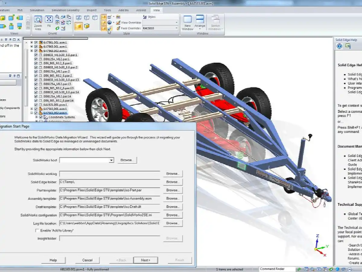The width and height of the screenshot is (362, 272).
Task: Expand the 6A7563.001.asm:1 tree node
Action: point(32,47)
